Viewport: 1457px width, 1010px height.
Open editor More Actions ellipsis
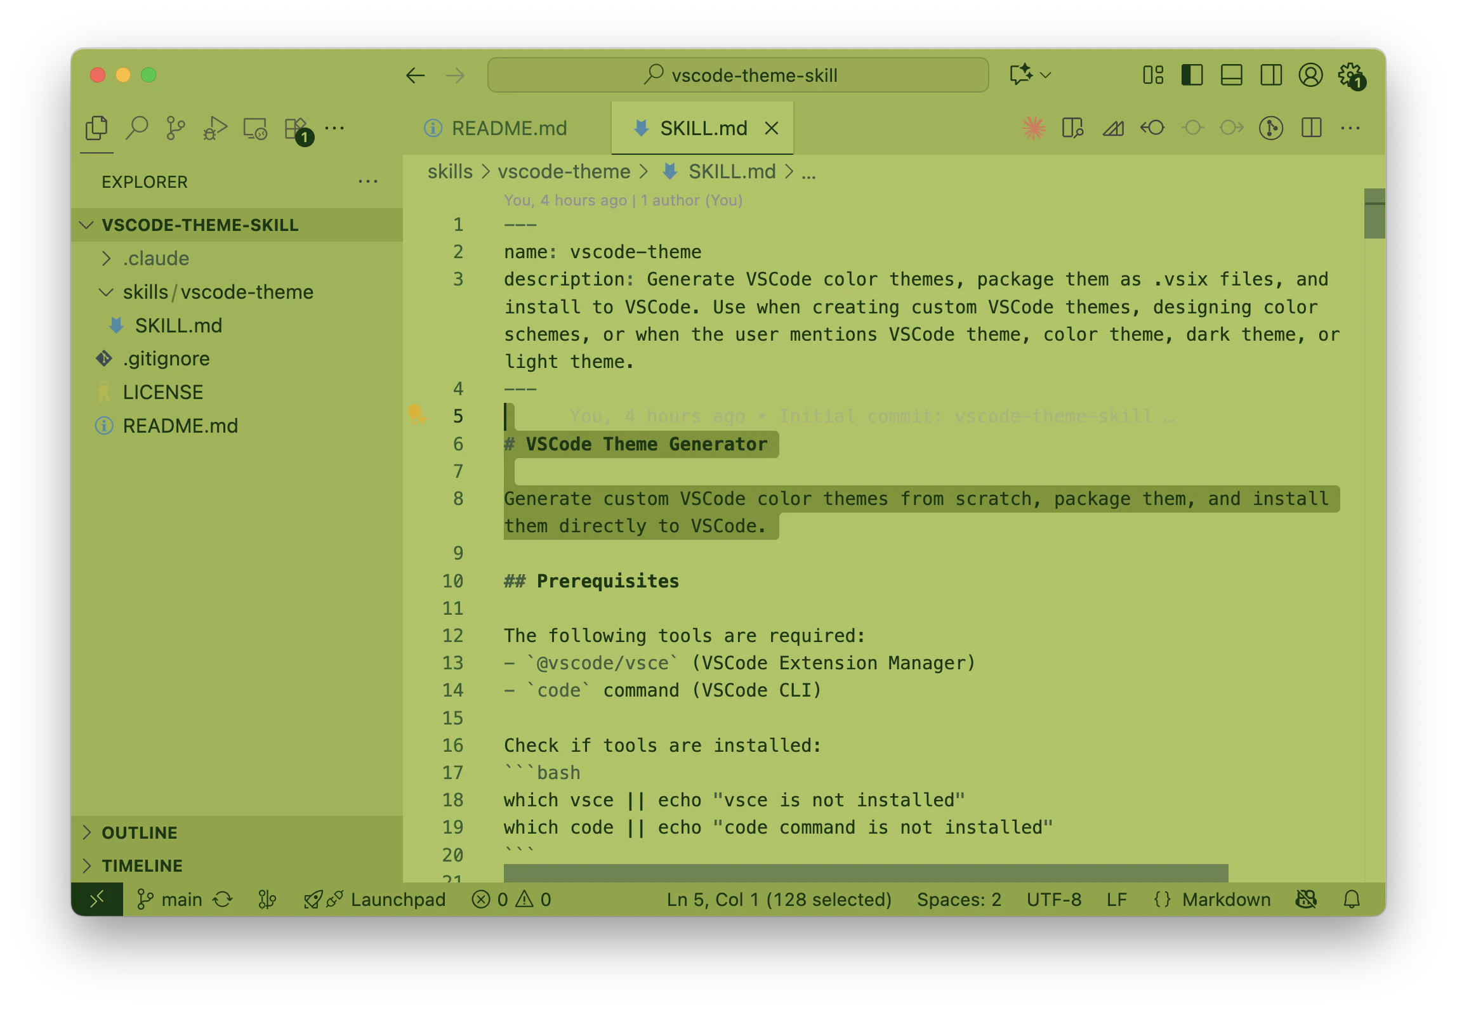[x=1350, y=128]
